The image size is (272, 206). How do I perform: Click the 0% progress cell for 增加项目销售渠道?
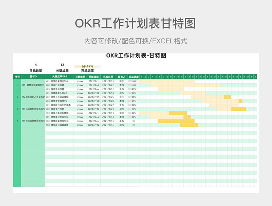coord(133,125)
